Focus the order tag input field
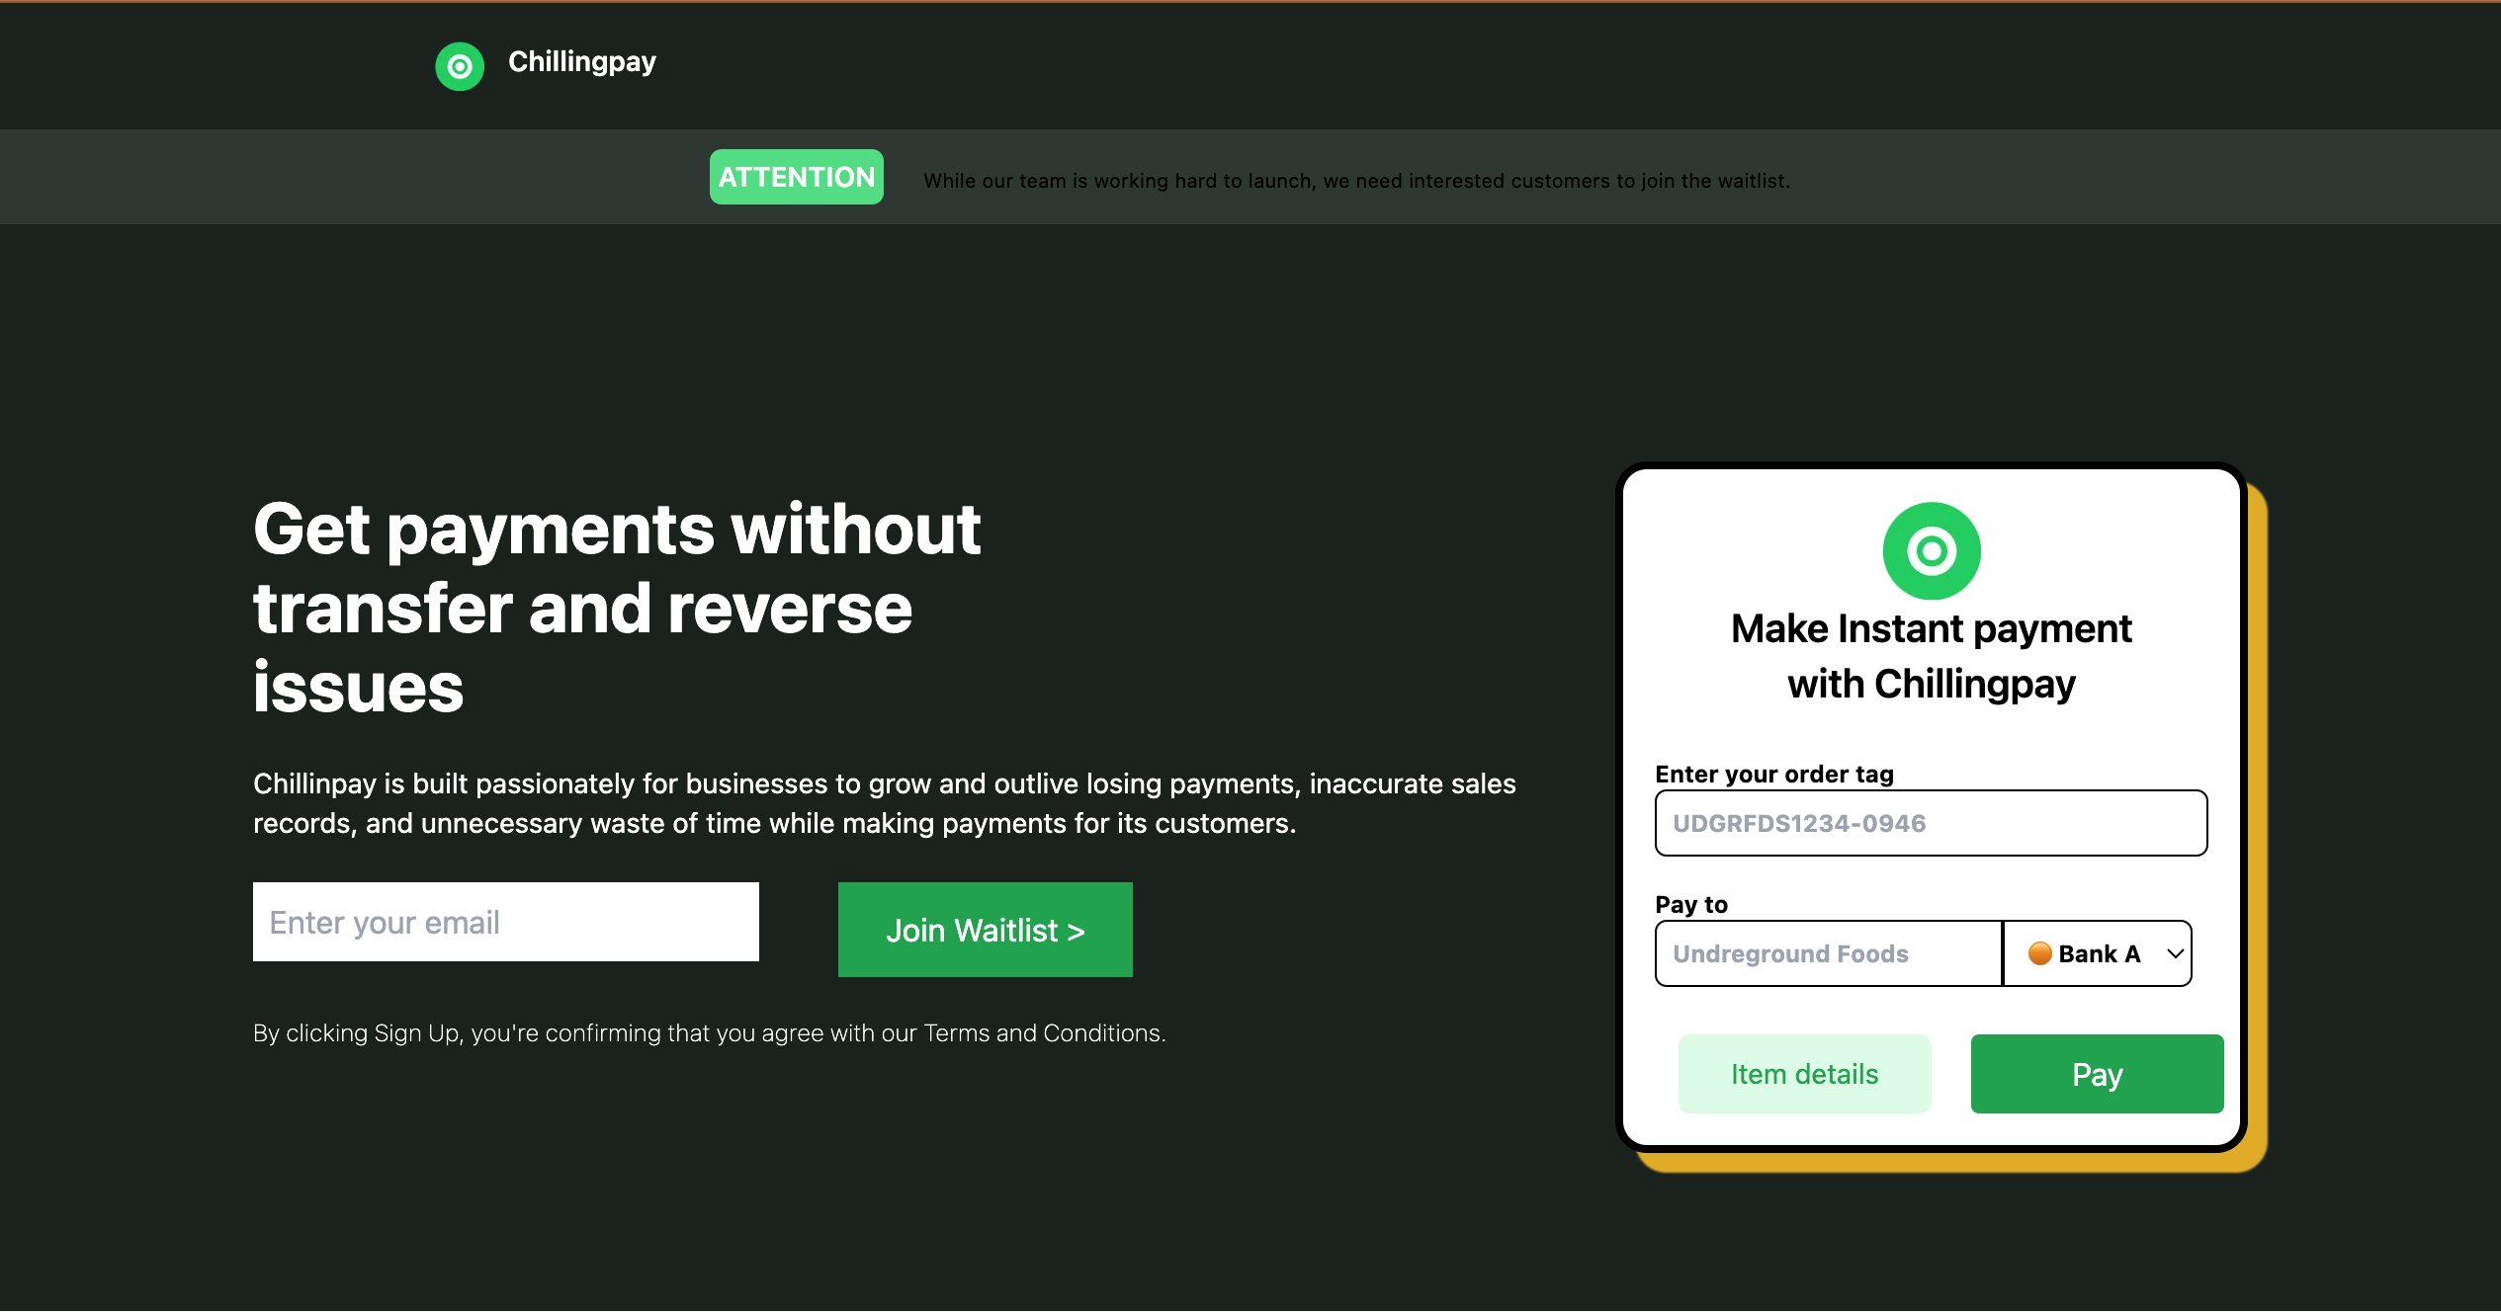 coord(1932,823)
